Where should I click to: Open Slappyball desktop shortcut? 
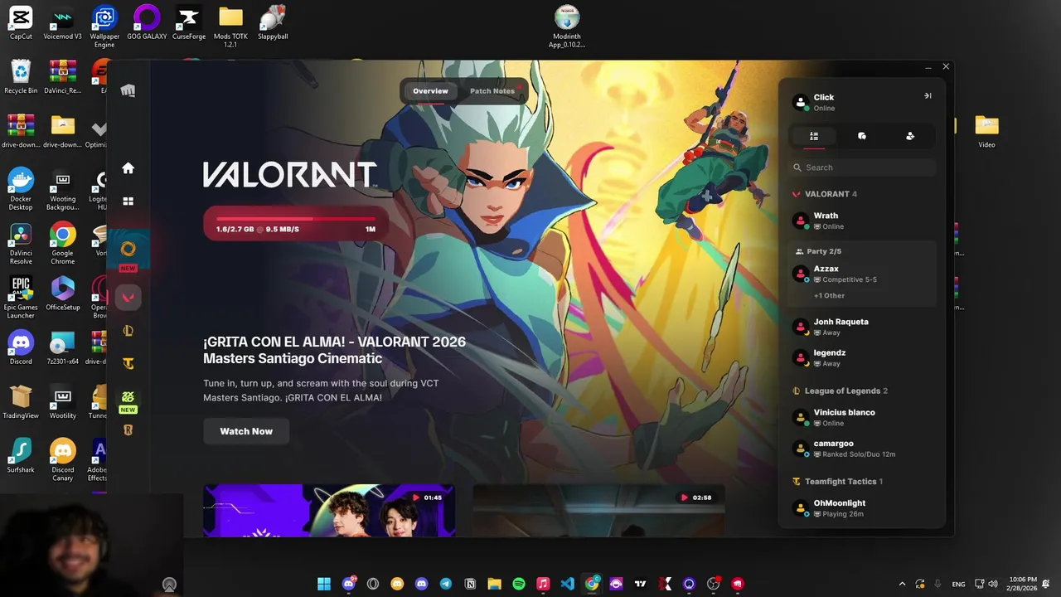tap(273, 22)
